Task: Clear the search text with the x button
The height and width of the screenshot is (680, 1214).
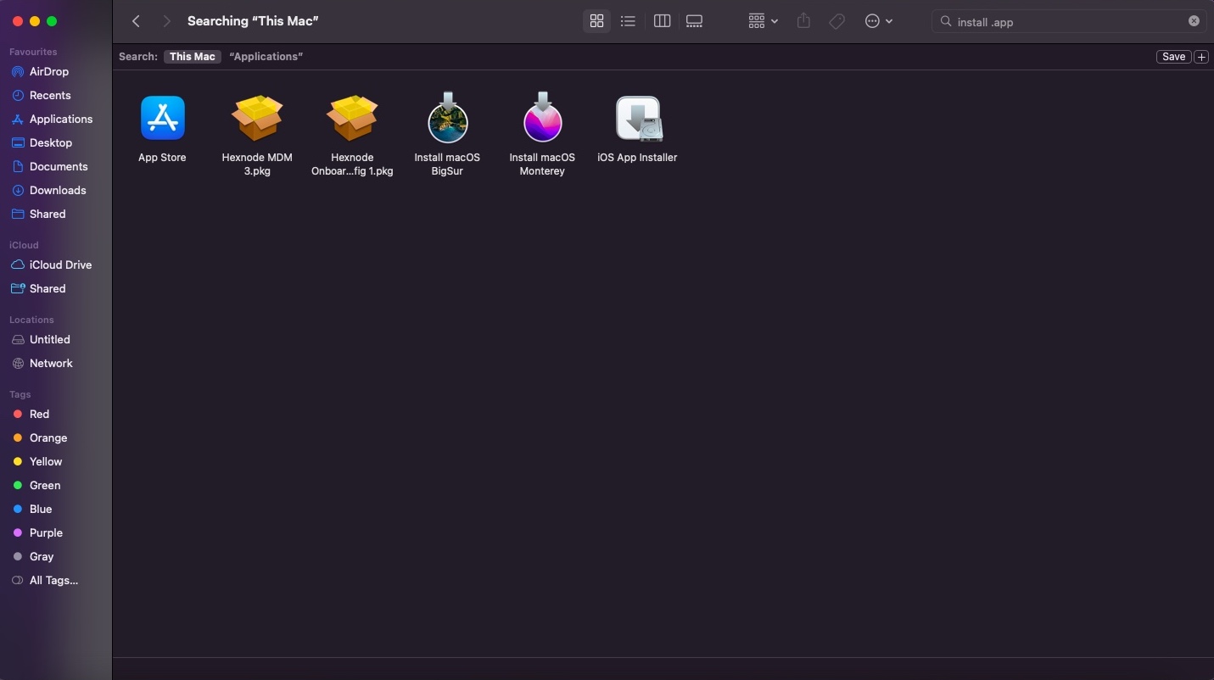Action: pos(1194,21)
